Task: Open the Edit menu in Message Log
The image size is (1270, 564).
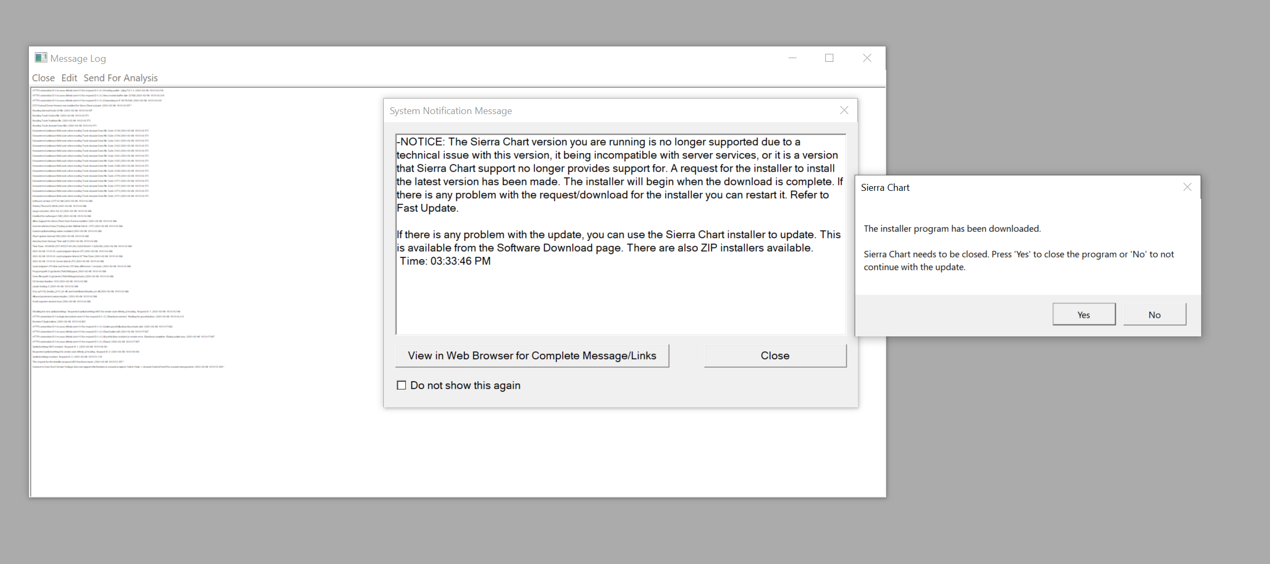Action: pyautogui.click(x=69, y=78)
